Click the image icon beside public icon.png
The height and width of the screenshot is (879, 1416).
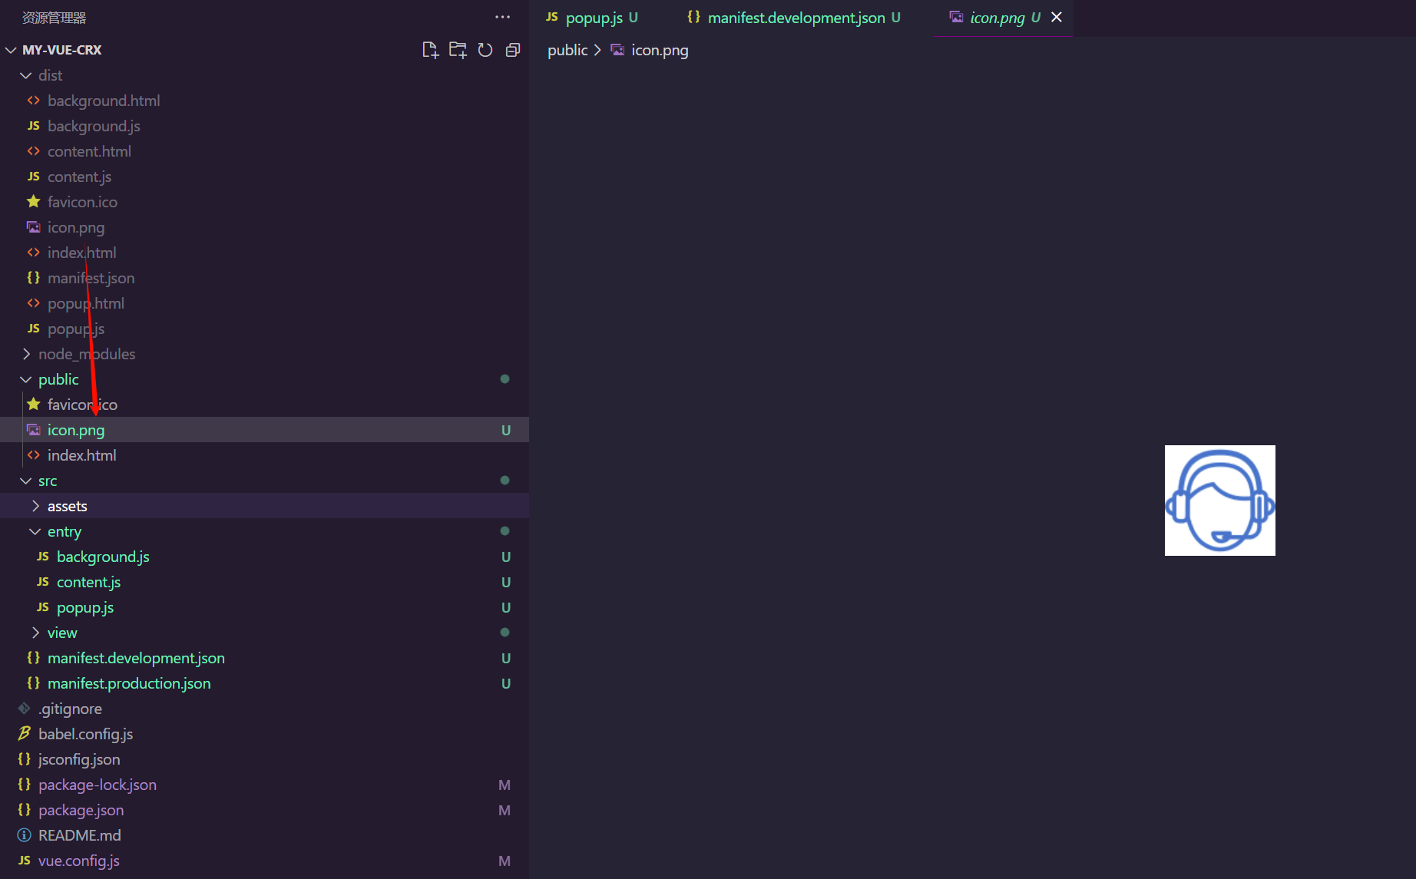click(x=34, y=430)
